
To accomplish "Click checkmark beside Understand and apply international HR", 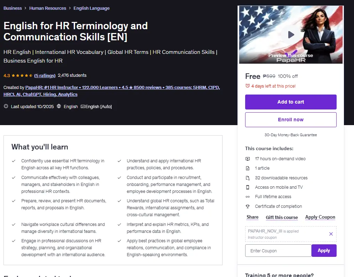I will (x=119, y=161).
